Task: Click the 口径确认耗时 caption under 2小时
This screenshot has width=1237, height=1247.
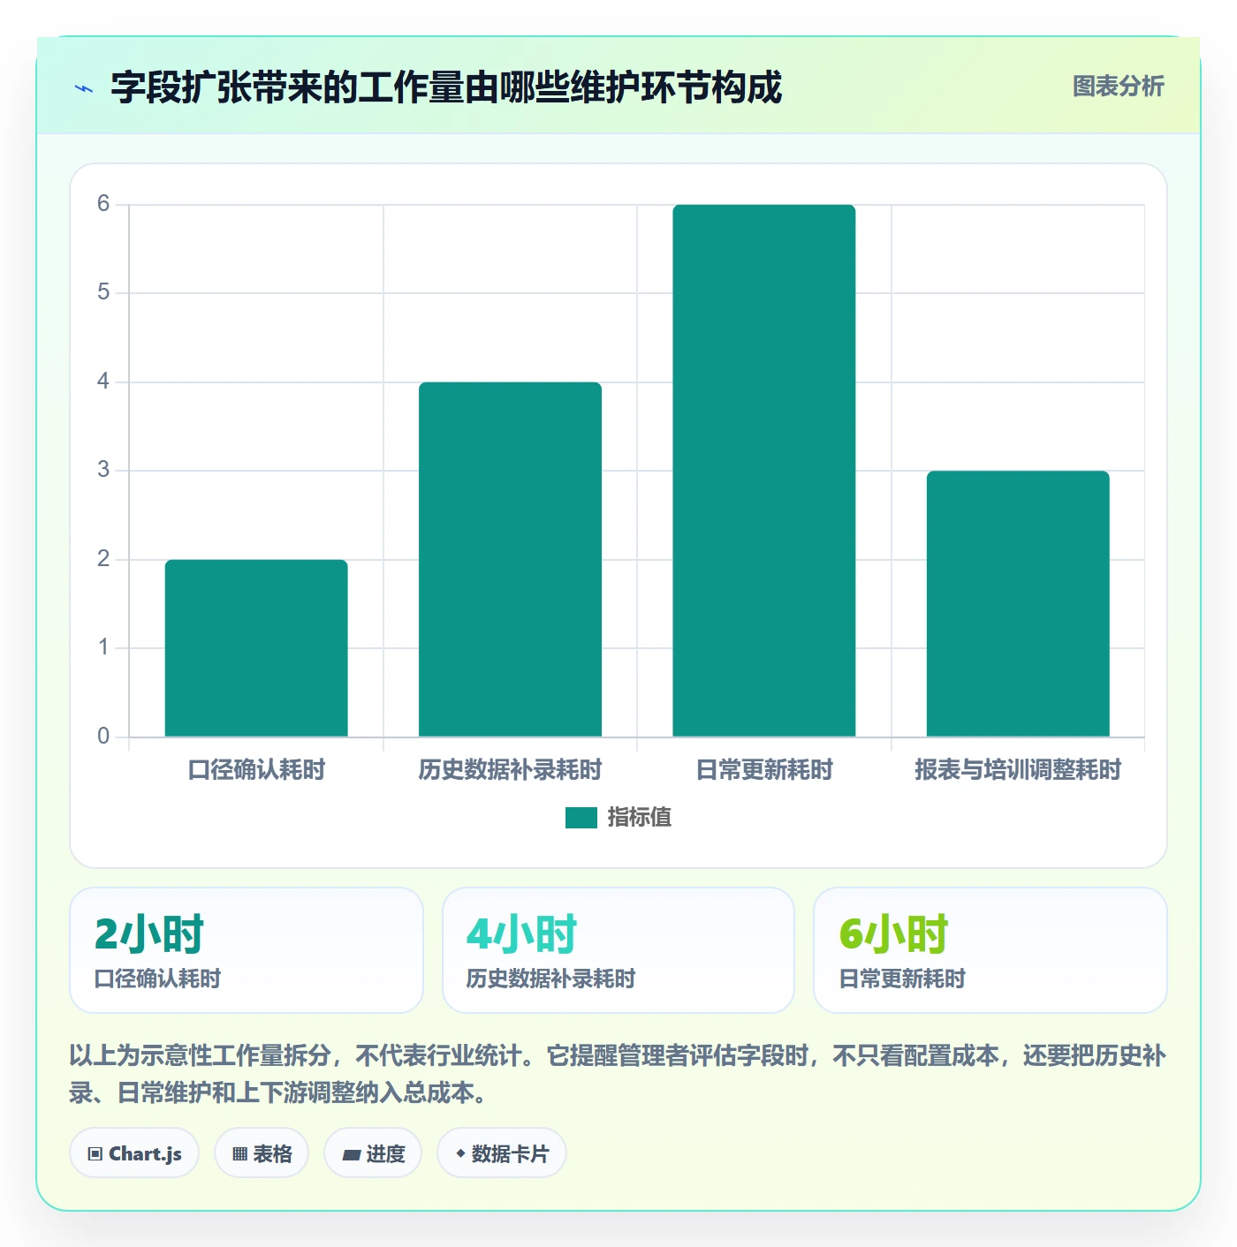Action: (157, 979)
